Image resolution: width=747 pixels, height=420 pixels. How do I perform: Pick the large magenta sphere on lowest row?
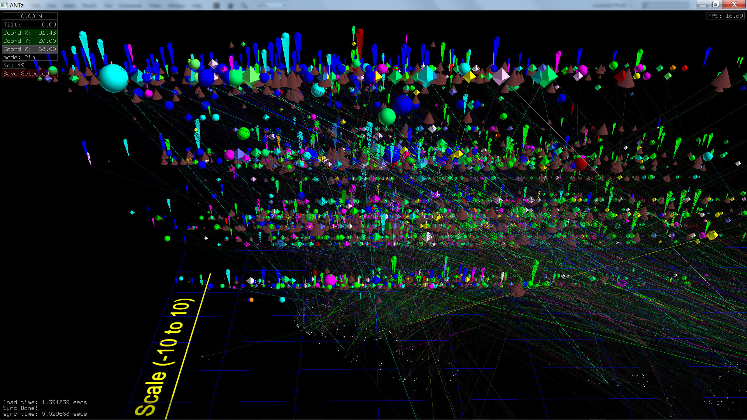coord(330,280)
